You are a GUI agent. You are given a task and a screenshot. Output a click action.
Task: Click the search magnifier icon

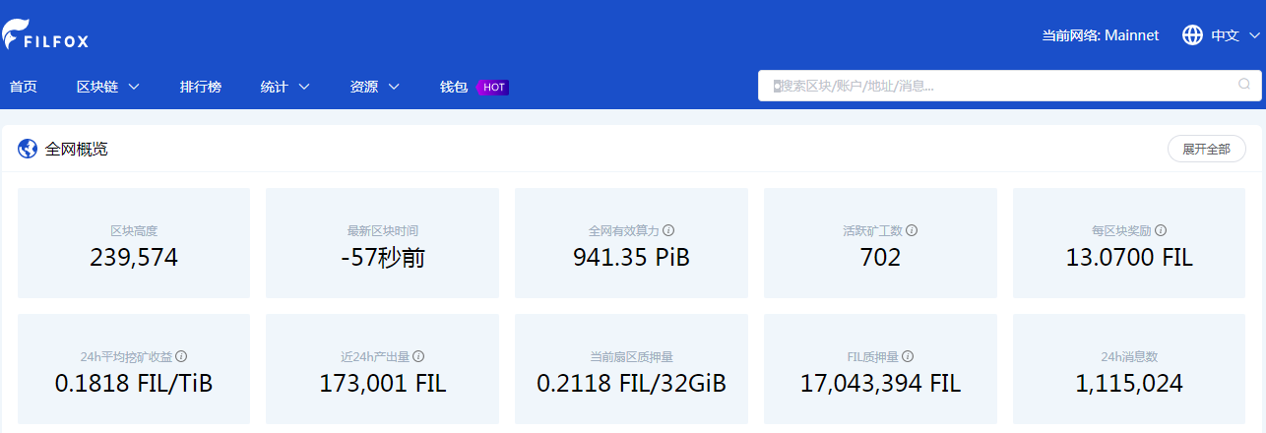1243,85
